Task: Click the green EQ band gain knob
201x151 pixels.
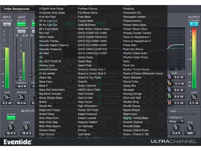Action: click(x=170, y=96)
